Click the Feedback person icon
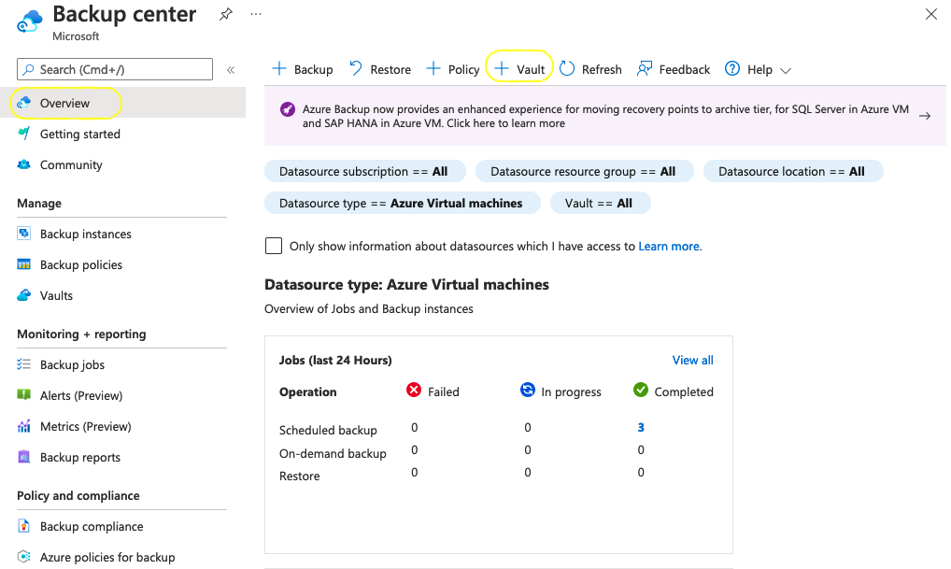This screenshot has width=951, height=569. click(644, 68)
